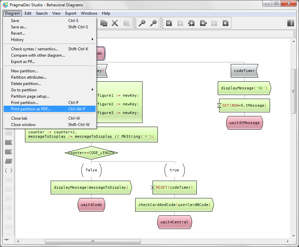Select the parallelogram symbol in left palette
Image resolution: width=299 pixels, height=247 pixels.
pos(9,161)
